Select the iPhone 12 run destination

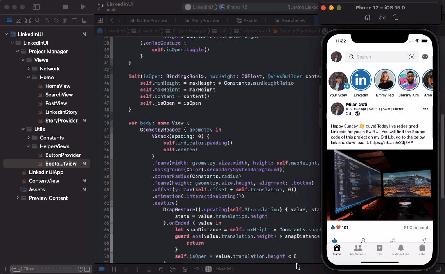(x=233, y=7)
